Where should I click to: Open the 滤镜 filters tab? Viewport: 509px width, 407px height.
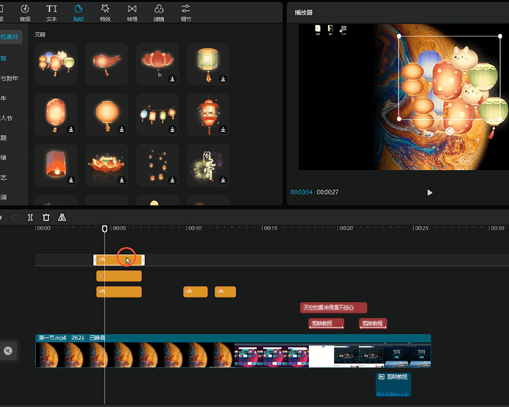[x=159, y=12]
